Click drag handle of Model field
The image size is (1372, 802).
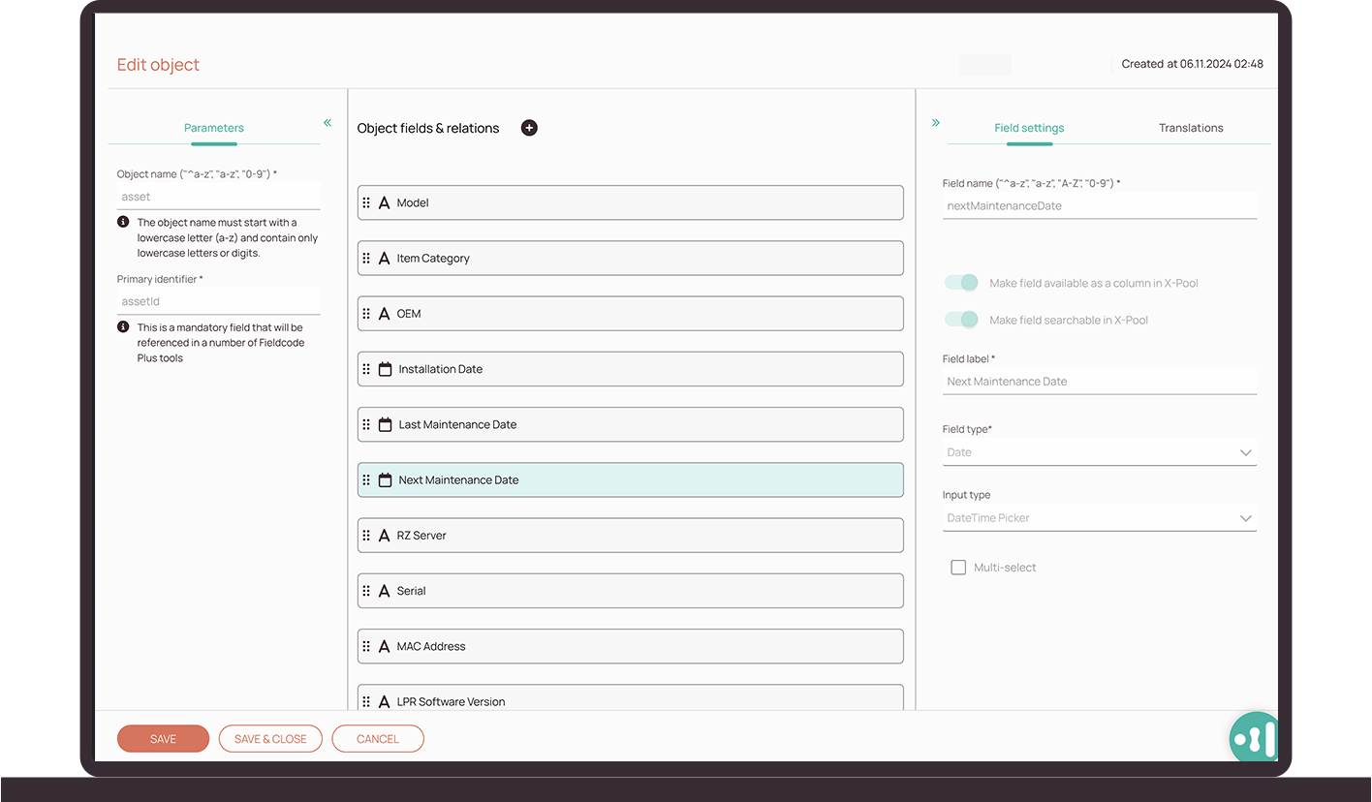[x=366, y=203]
